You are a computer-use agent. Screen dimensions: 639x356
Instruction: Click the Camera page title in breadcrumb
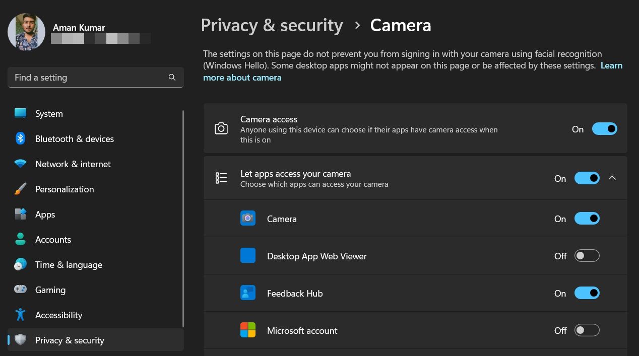click(401, 25)
